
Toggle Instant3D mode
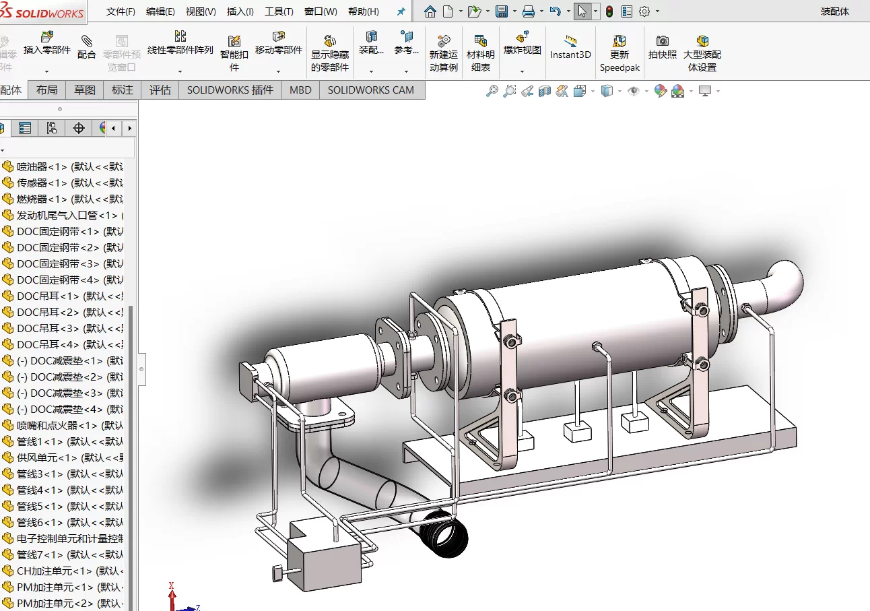tap(570, 48)
